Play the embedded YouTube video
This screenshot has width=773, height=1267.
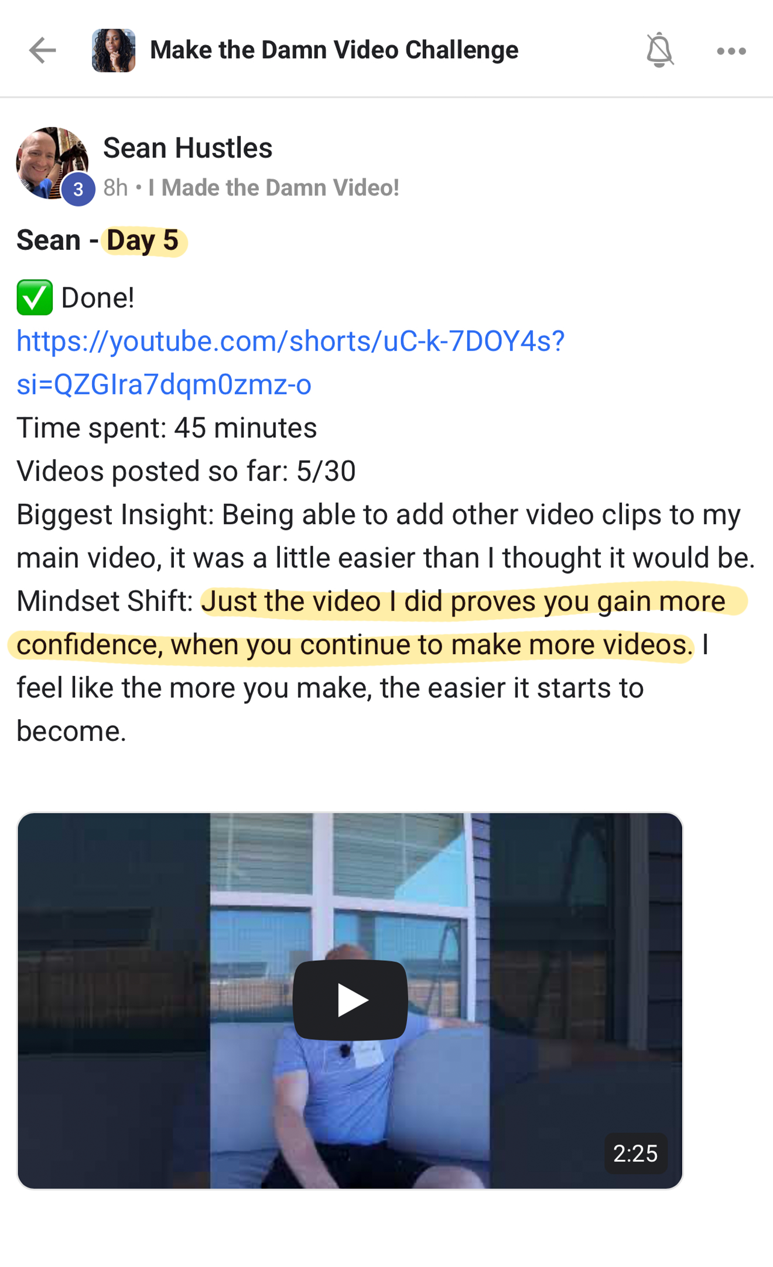(x=350, y=1000)
